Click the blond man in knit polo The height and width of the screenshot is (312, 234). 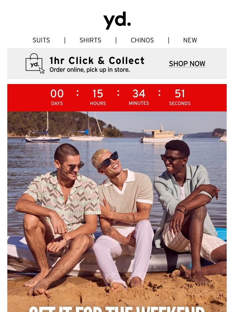[x=124, y=215]
